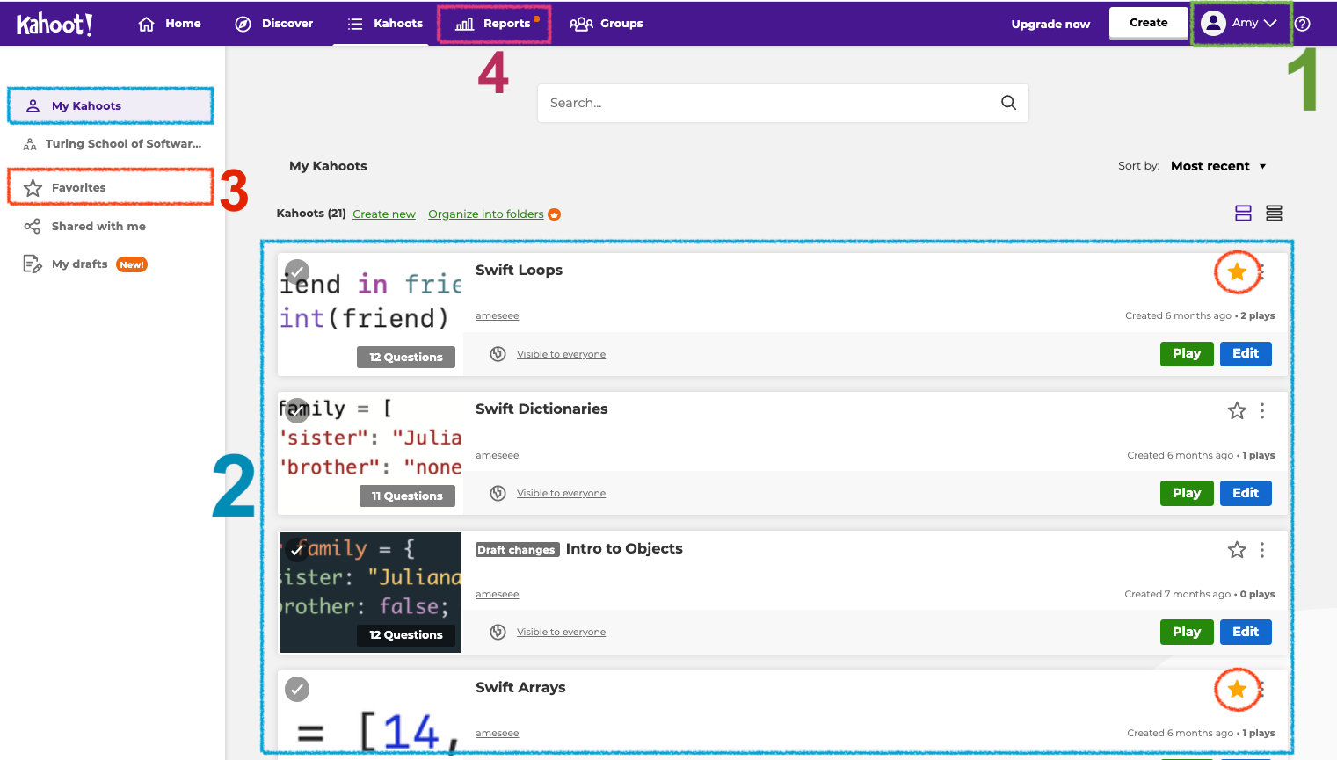This screenshot has height=760, width=1337.
Task: Favorite Intro to Objects with the star
Action: click(1237, 550)
